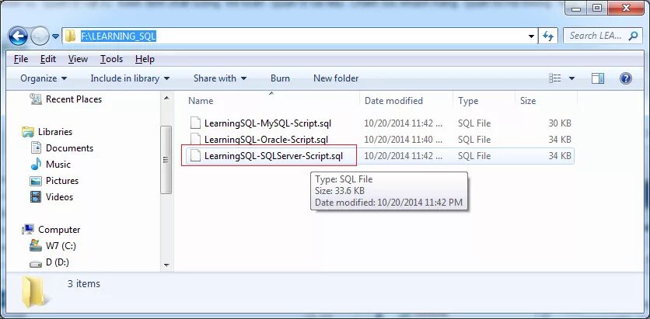Open the W7 (C:) drive
Screen dimensions: 650x319
pos(61,246)
